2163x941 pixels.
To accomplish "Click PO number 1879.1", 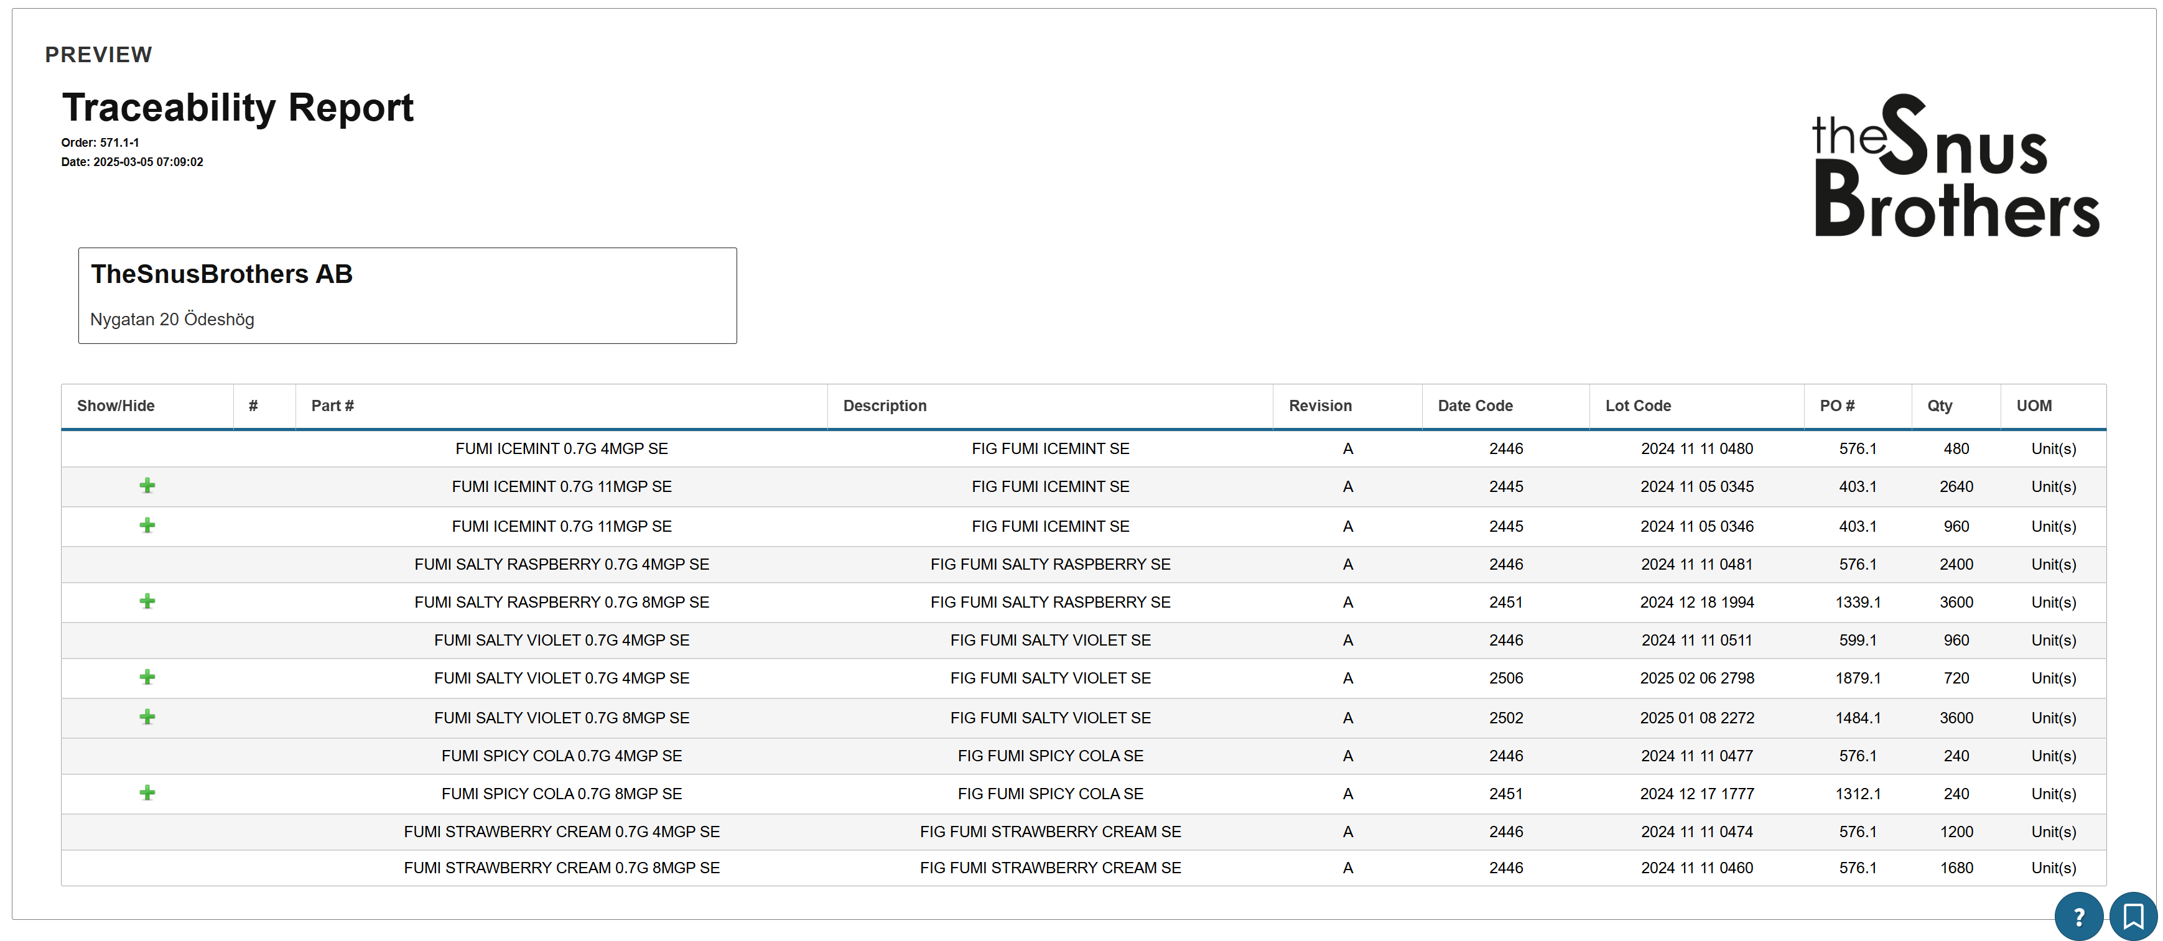I will pyautogui.click(x=1858, y=677).
